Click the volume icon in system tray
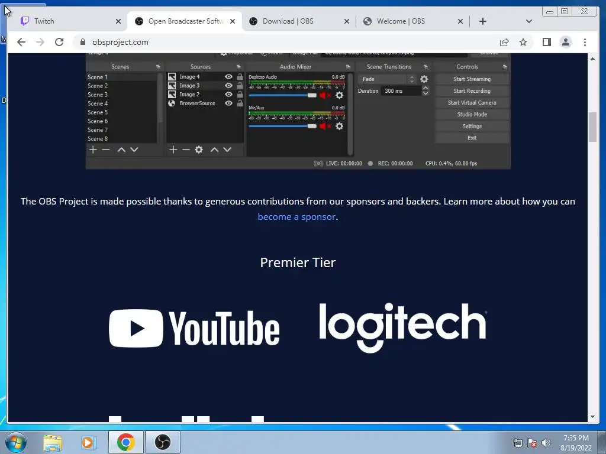 [546, 443]
